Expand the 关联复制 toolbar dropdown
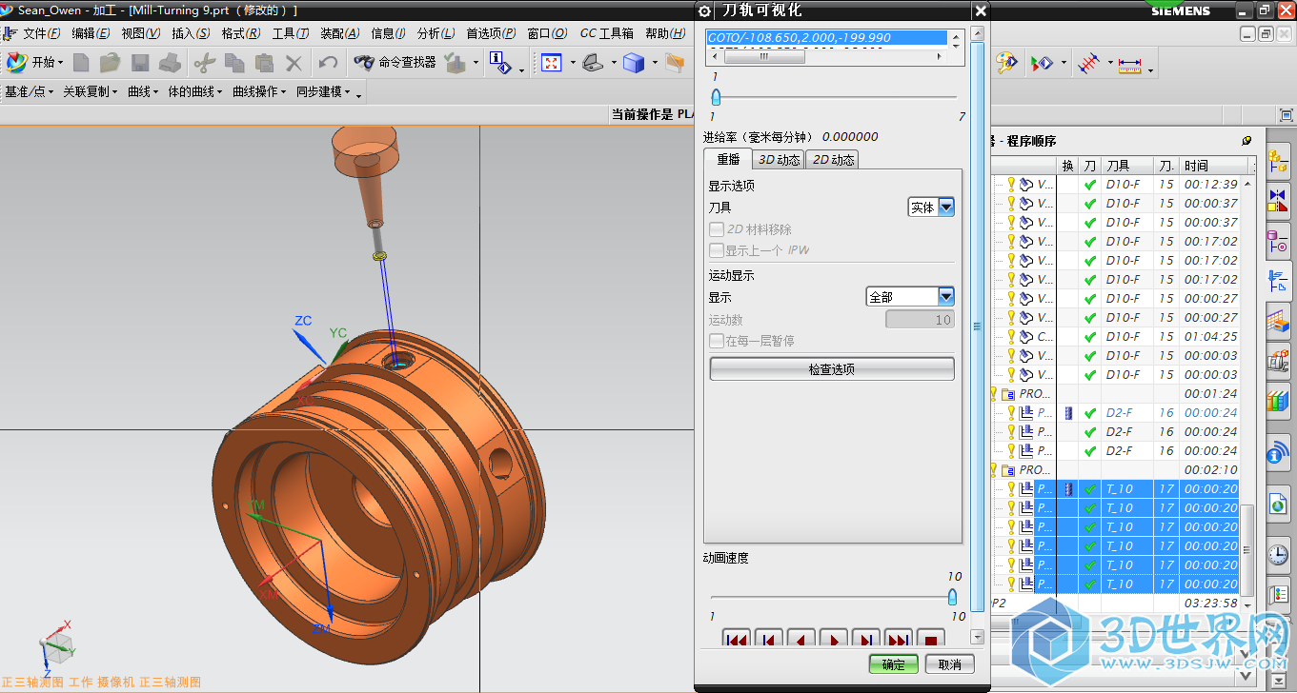 [91, 92]
